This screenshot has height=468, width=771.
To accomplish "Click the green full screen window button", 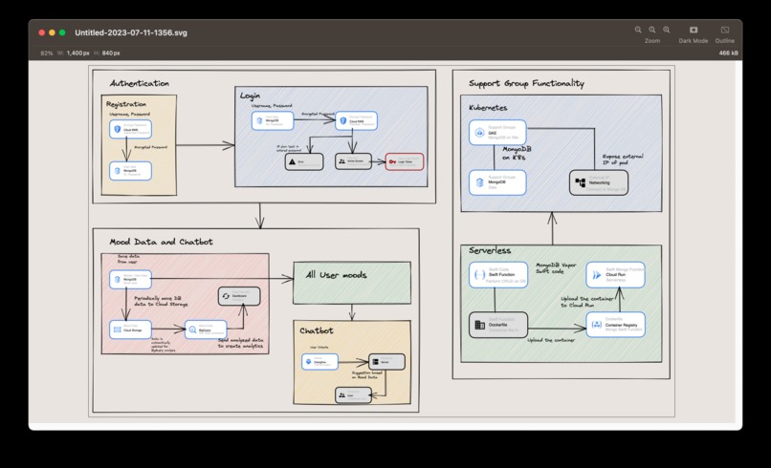I will tap(62, 32).
